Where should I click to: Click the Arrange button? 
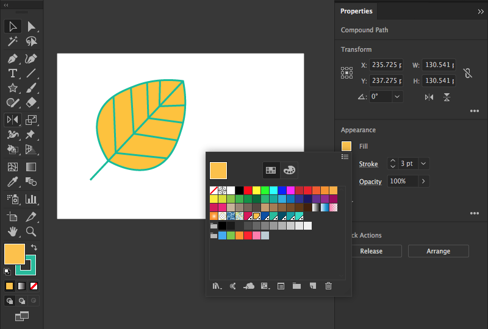[x=438, y=251]
